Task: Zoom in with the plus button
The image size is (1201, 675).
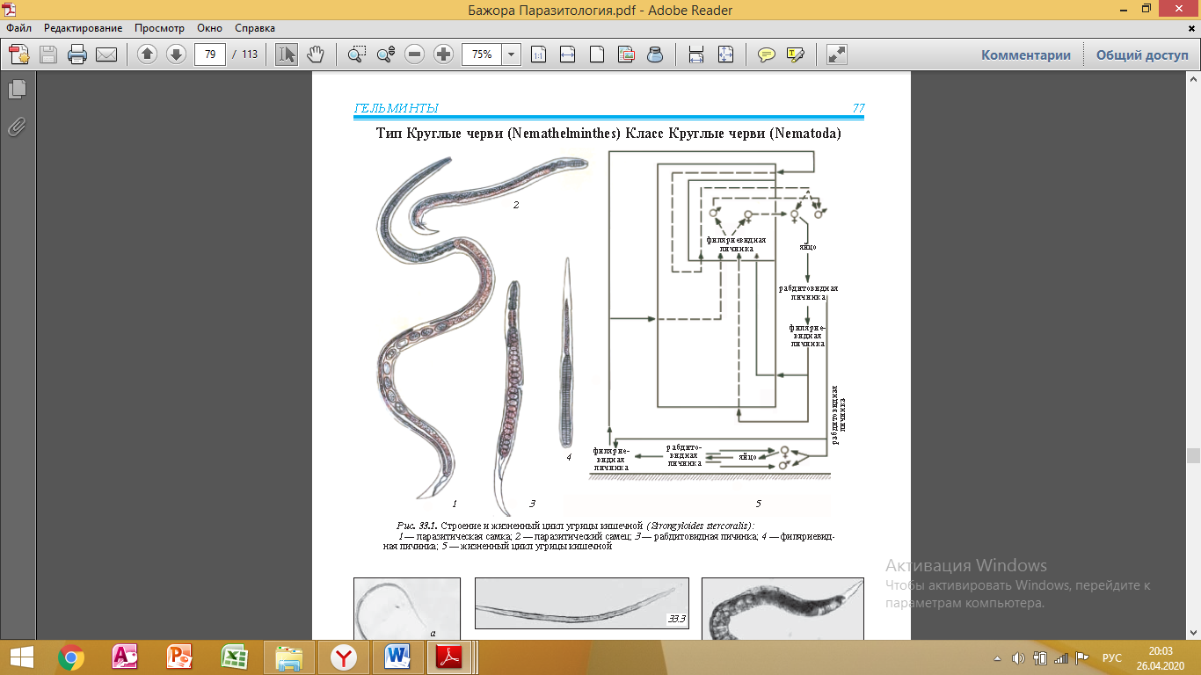Action: pos(444,54)
